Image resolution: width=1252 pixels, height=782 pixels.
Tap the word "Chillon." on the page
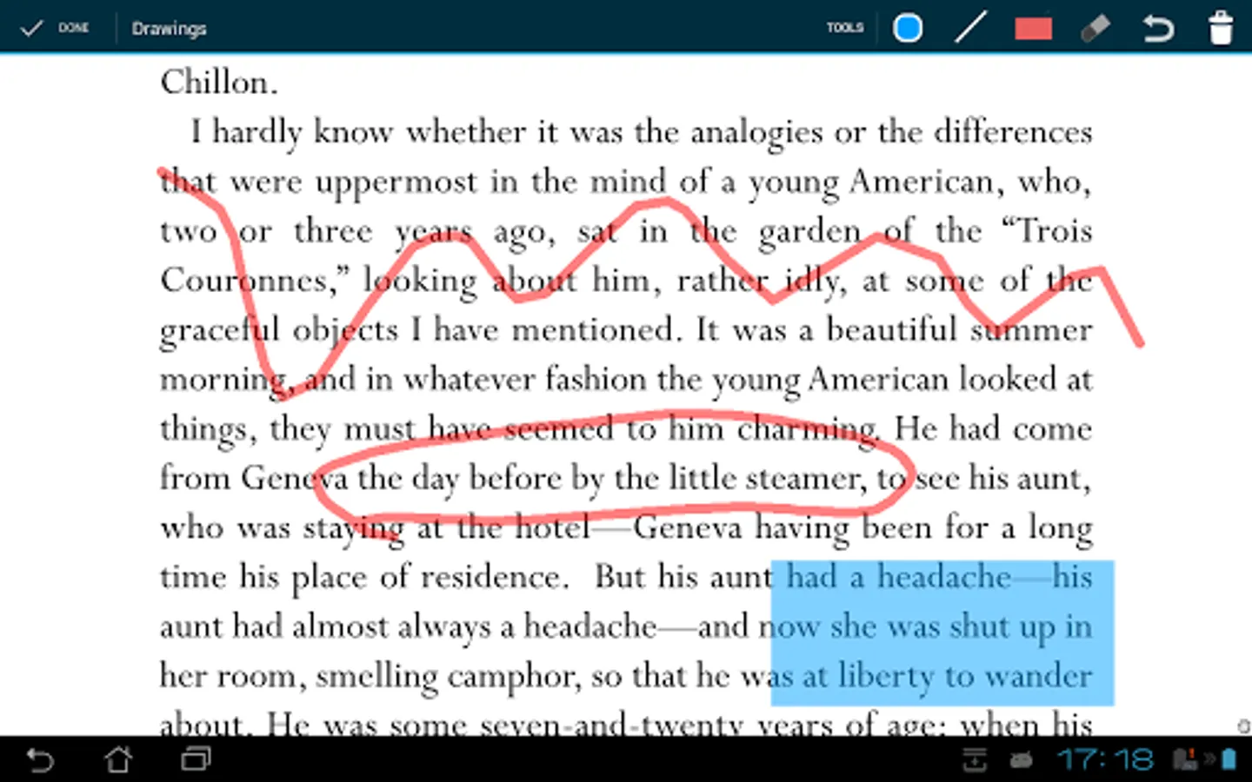point(219,83)
